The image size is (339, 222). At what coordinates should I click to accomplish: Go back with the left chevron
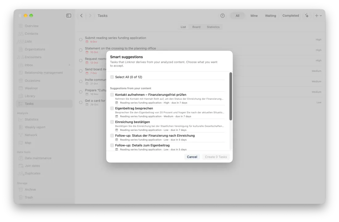click(x=81, y=15)
